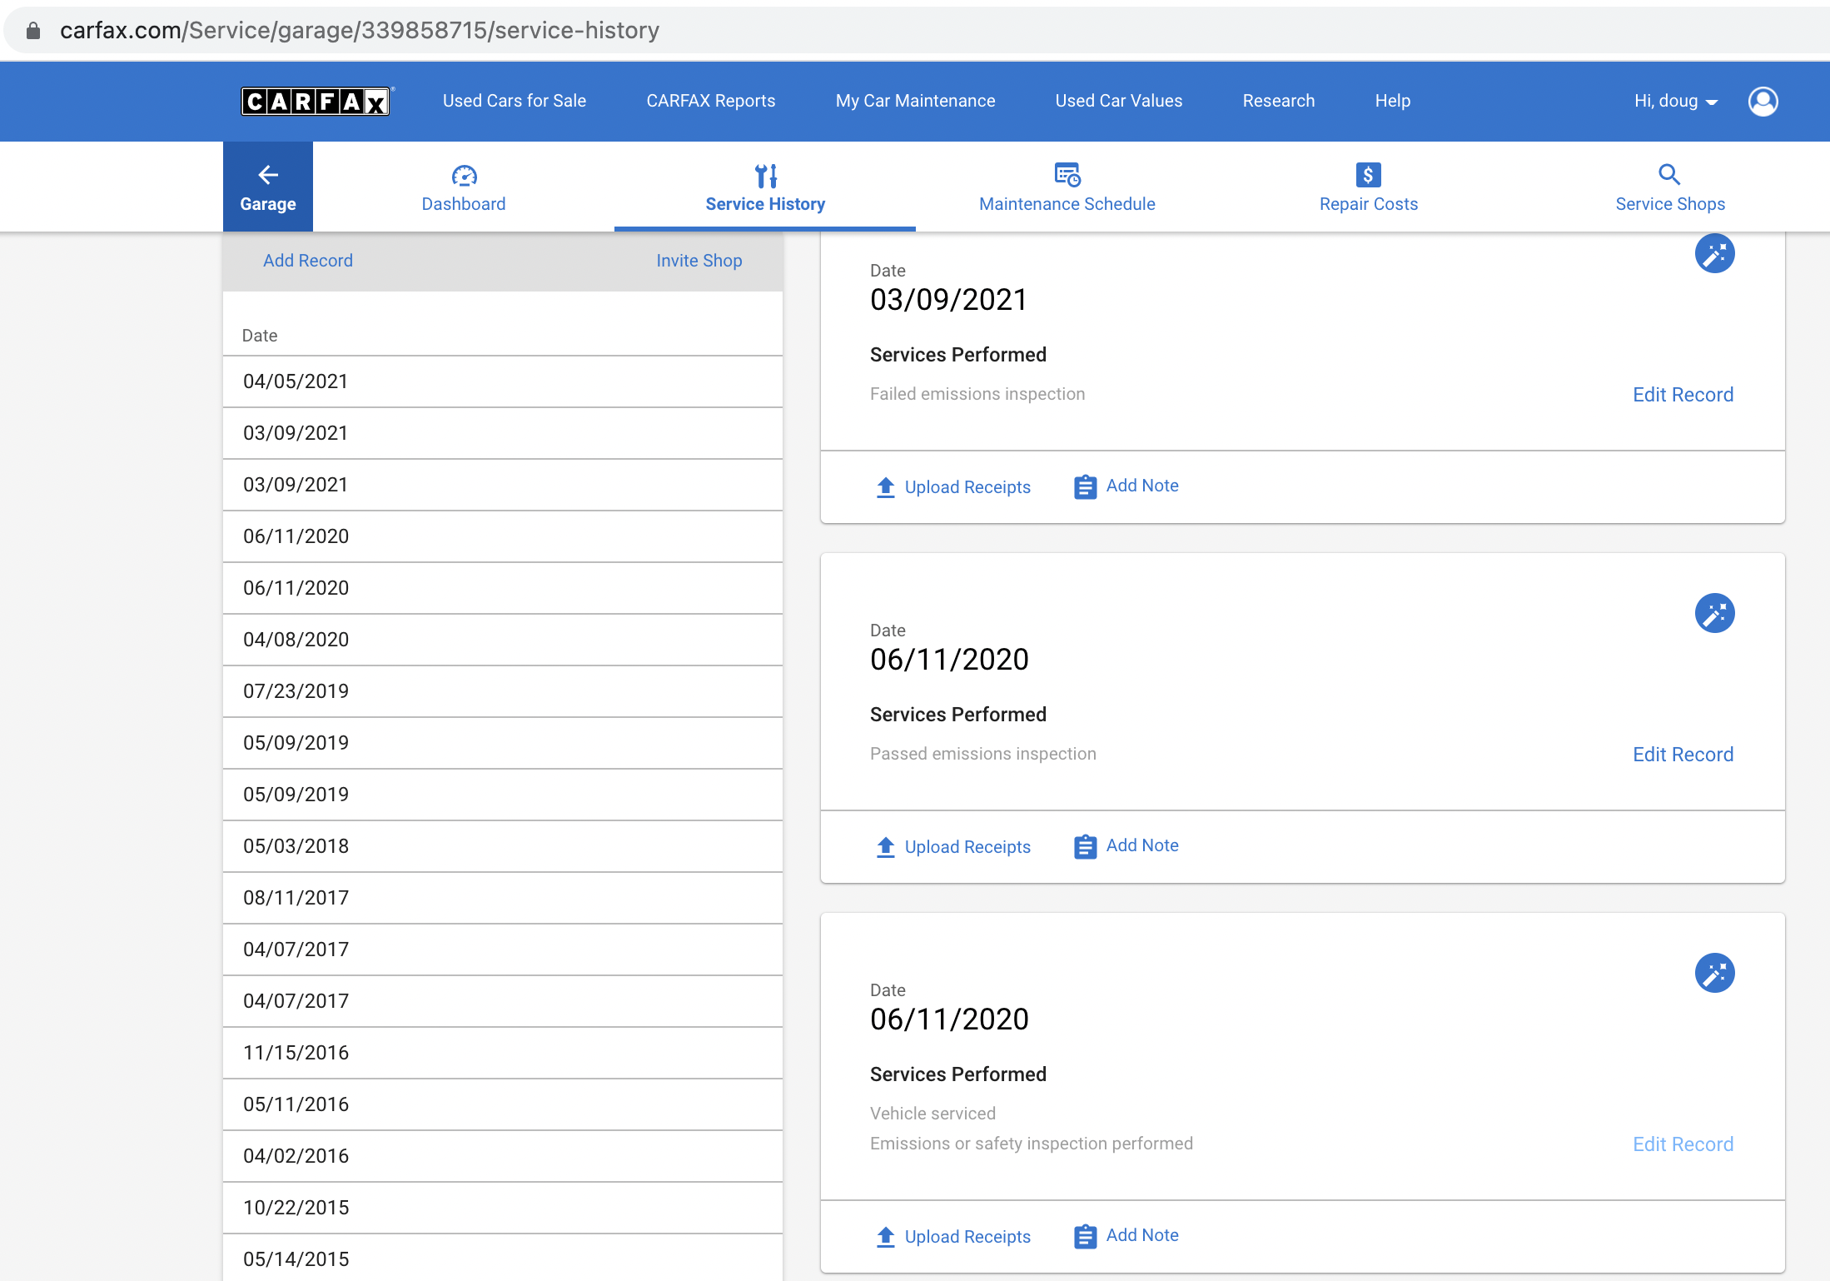Open My Car Maintenance menu
The height and width of the screenshot is (1281, 1830).
916,101
